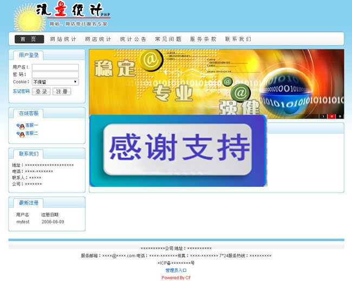Click the 公司 line in contact panel
Screen dimensions: 352x281
pyautogui.click(x=27, y=184)
